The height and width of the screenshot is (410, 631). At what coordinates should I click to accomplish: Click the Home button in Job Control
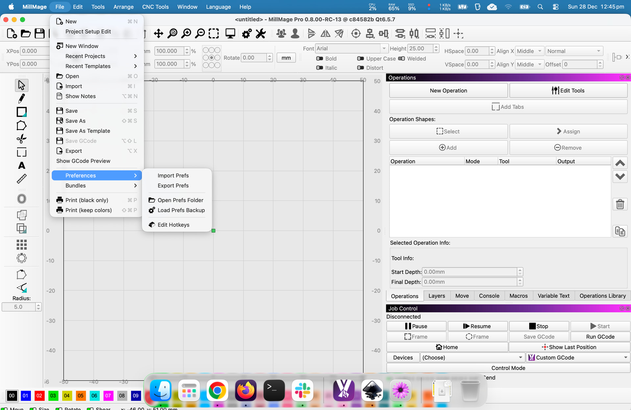[x=447, y=347]
